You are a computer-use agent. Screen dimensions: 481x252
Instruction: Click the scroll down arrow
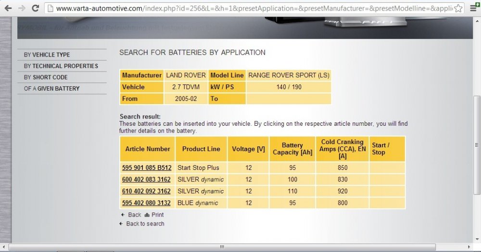[x=477, y=239]
